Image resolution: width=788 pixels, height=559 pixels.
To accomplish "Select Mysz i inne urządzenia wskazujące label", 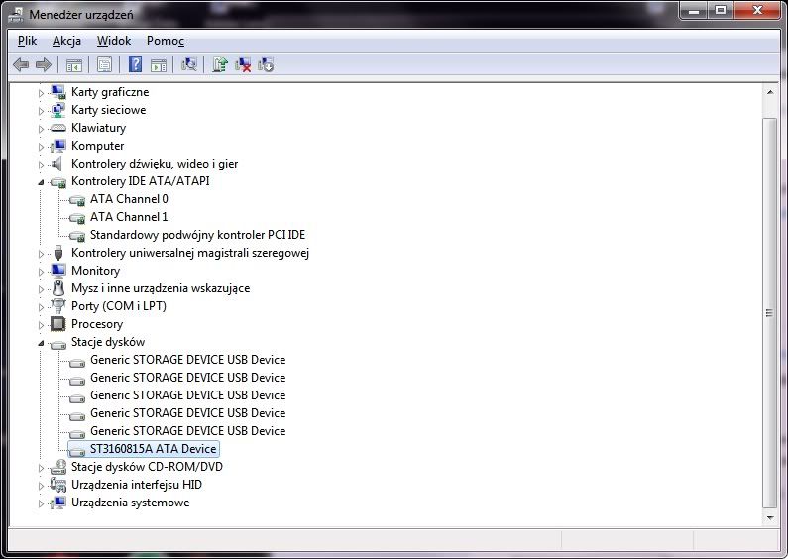I will pyautogui.click(x=161, y=288).
